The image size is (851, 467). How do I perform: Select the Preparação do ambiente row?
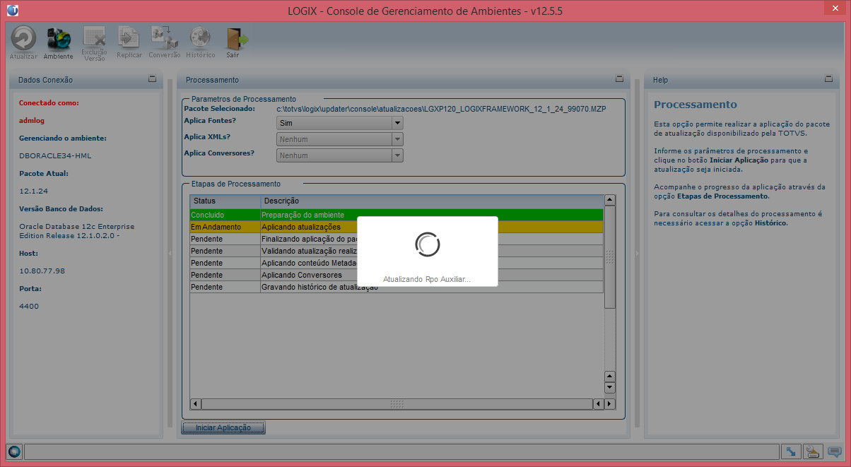[397, 215]
